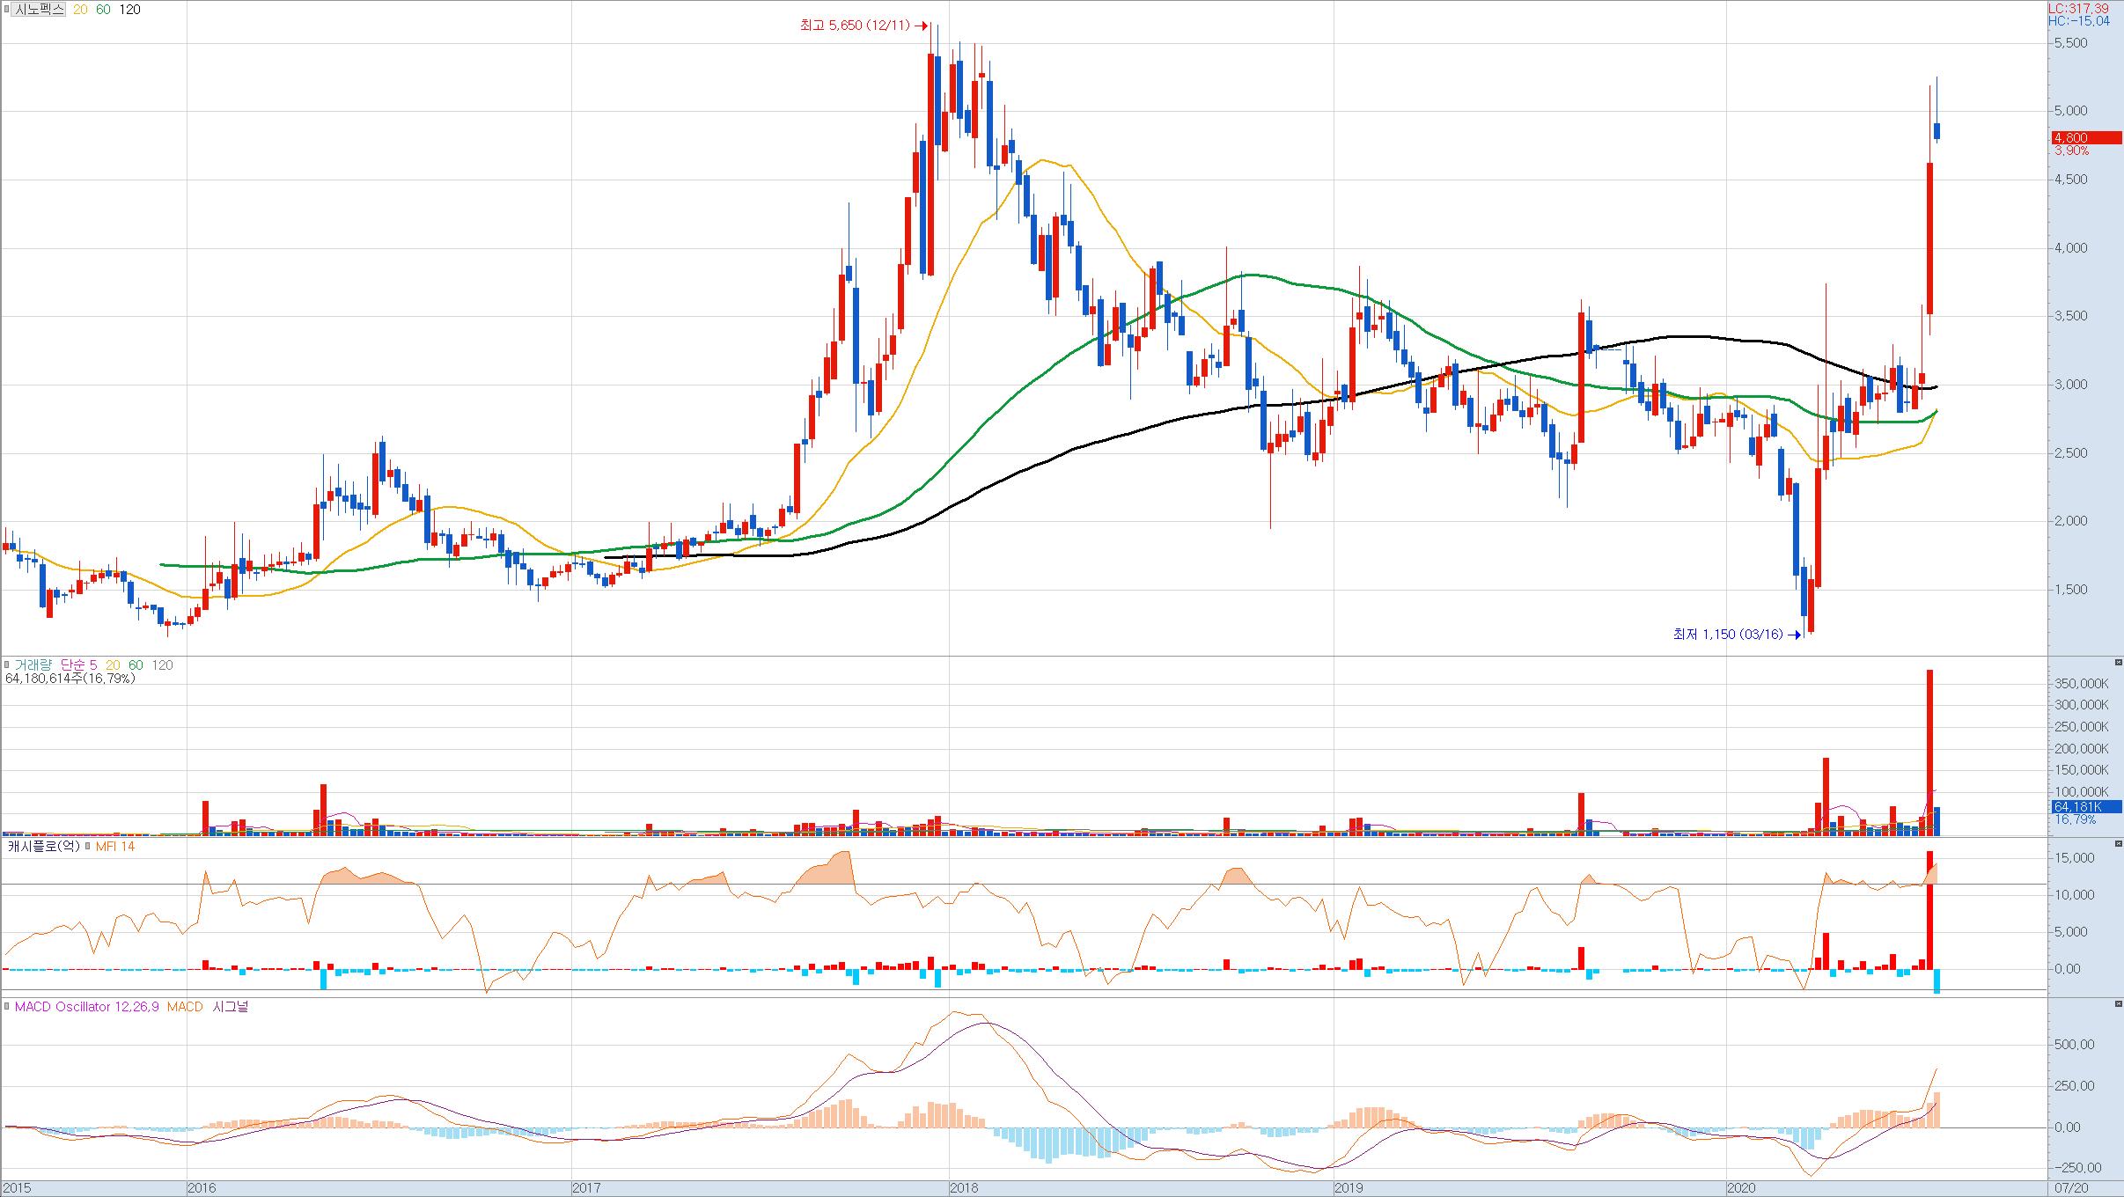Screen dimensions: 2124x1197
Task: Click the 시노펙스 stock name label
Action: tap(40, 10)
